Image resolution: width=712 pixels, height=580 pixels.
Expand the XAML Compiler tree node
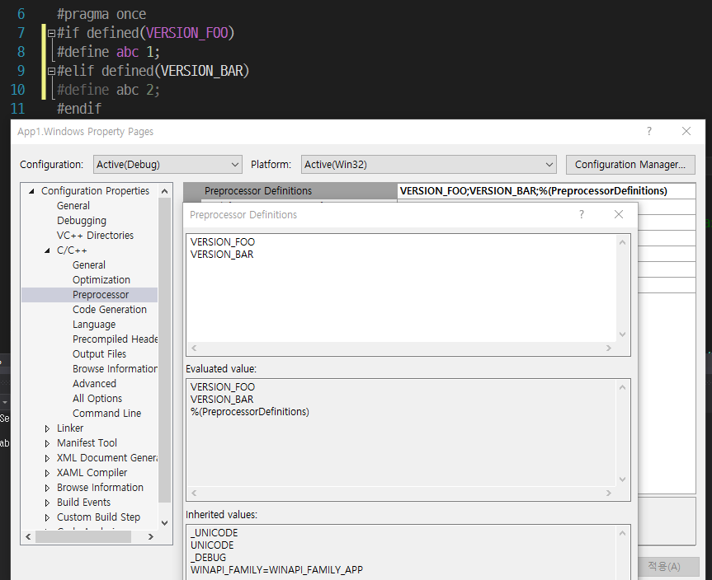pyautogui.click(x=47, y=473)
